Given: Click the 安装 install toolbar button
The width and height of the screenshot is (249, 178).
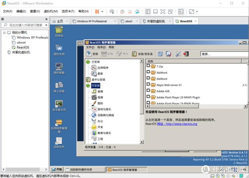Looking at the screenshot, I should 92,54.
